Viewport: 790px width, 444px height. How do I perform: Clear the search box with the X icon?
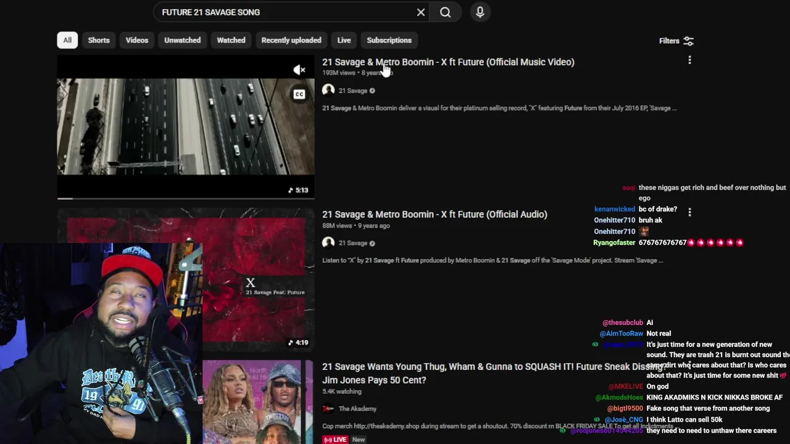(421, 12)
